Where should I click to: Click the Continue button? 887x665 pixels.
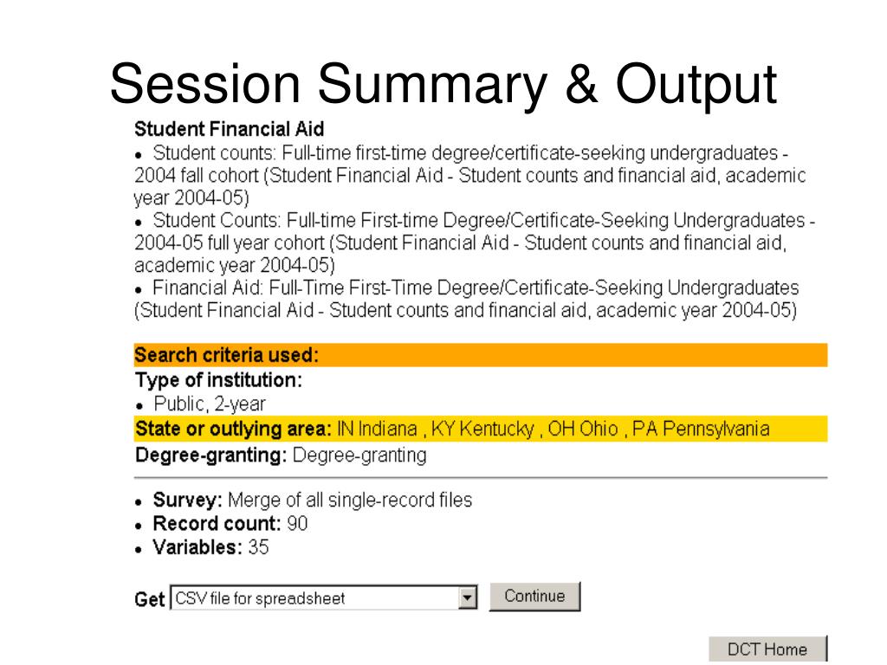(x=534, y=597)
